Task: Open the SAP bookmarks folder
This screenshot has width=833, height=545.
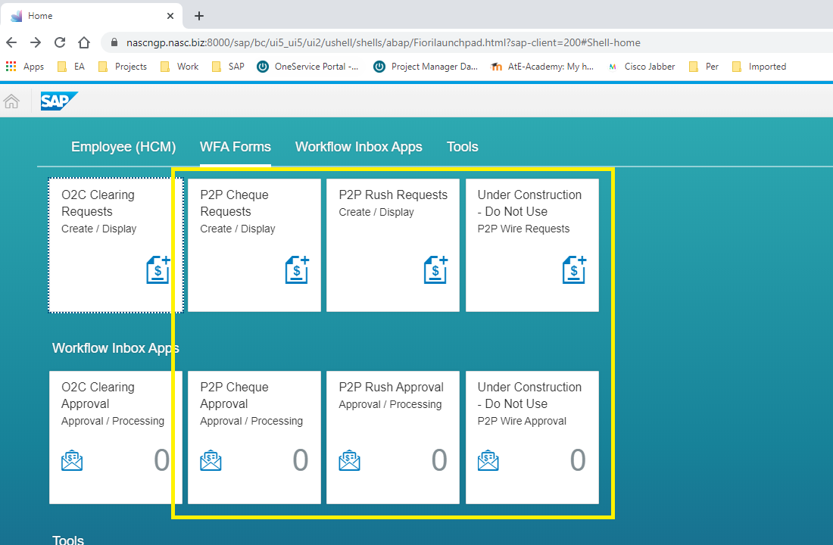Action: pos(229,67)
